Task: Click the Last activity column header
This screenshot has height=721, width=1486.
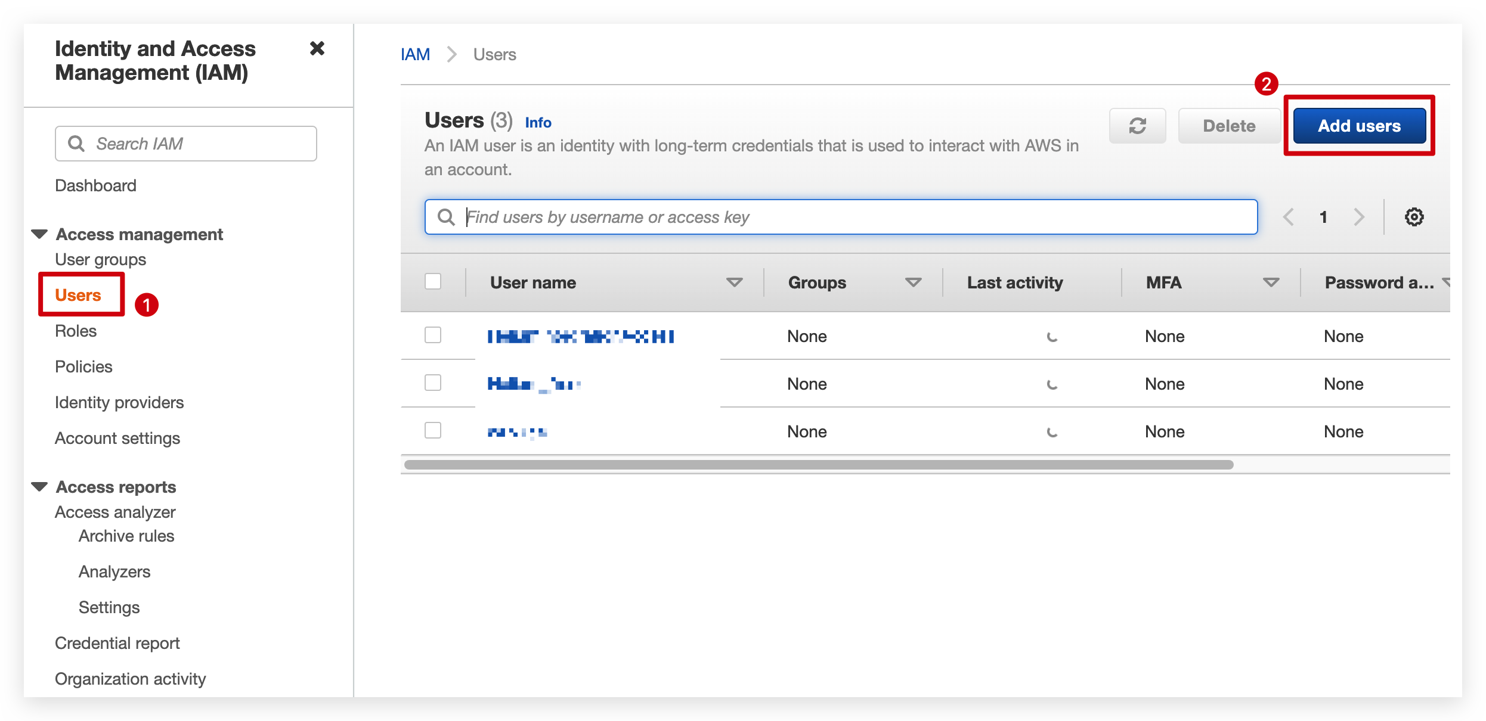Action: [x=1015, y=282]
